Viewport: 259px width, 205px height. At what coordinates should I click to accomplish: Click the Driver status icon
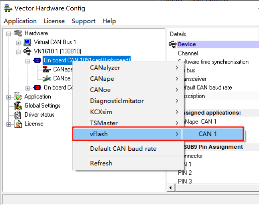(x=18, y=115)
